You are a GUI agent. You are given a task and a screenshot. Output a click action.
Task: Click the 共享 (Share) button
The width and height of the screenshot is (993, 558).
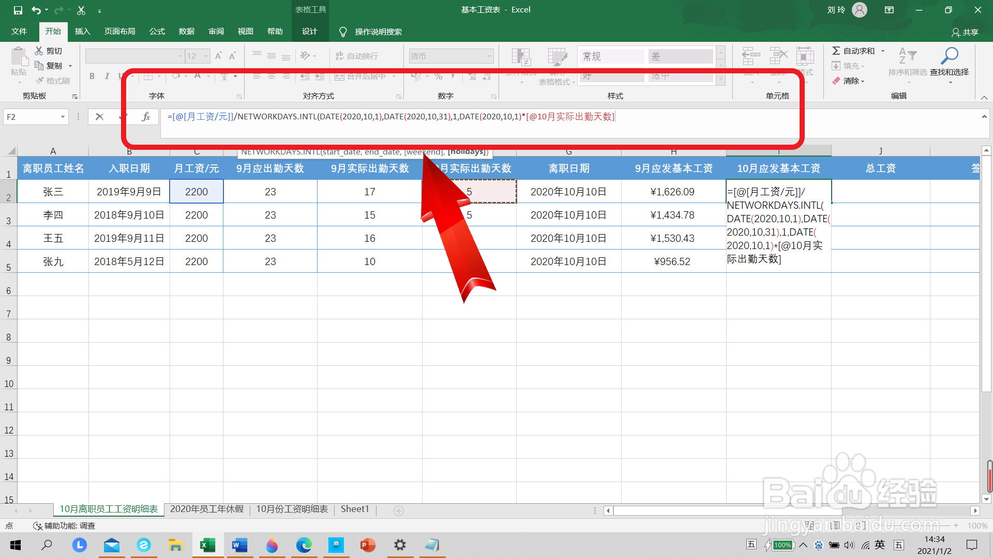(x=965, y=32)
